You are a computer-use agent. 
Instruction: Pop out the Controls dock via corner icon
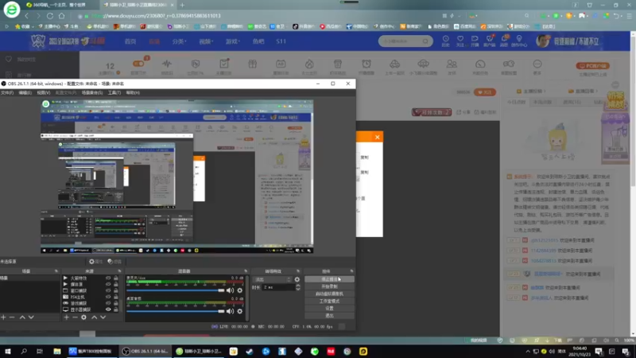[351, 271]
